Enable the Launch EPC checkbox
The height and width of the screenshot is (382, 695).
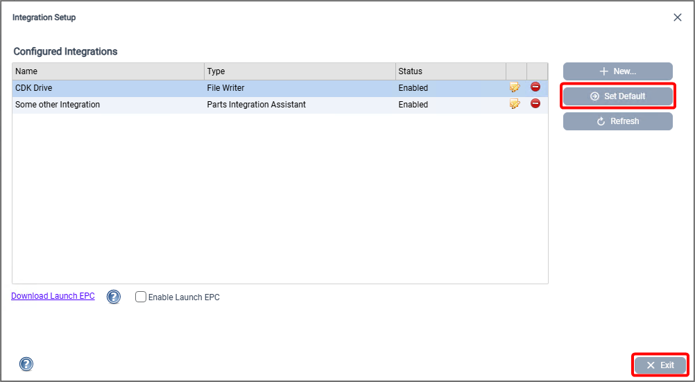pyautogui.click(x=141, y=297)
